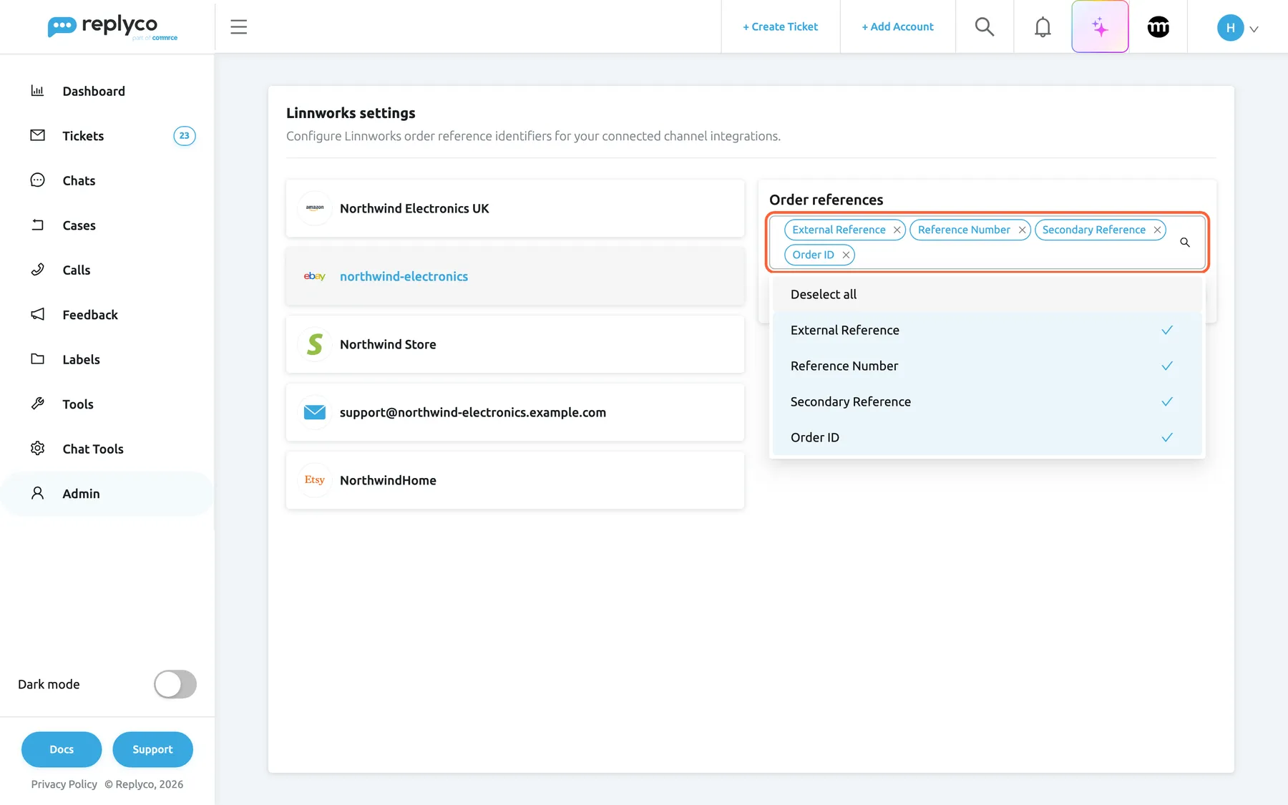The image size is (1288, 805).
Task: Open Dashboard in sidebar
Action: [x=107, y=91]
